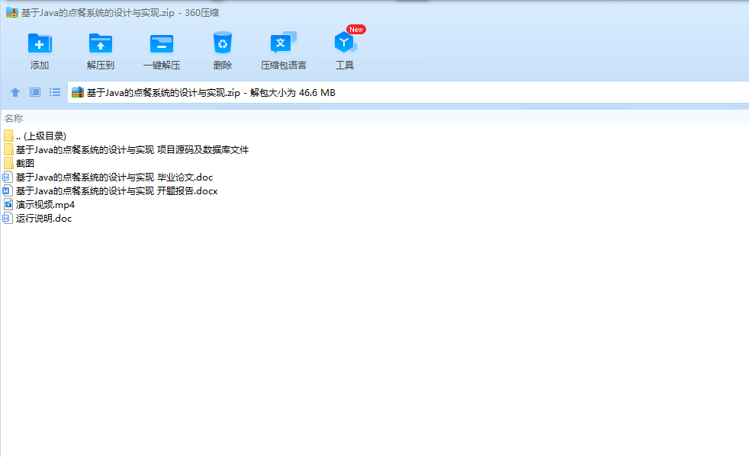Select the 演示视频.mp4 file name
The height and width of the screenshot is (457, 749).
[x=45, y=205]
